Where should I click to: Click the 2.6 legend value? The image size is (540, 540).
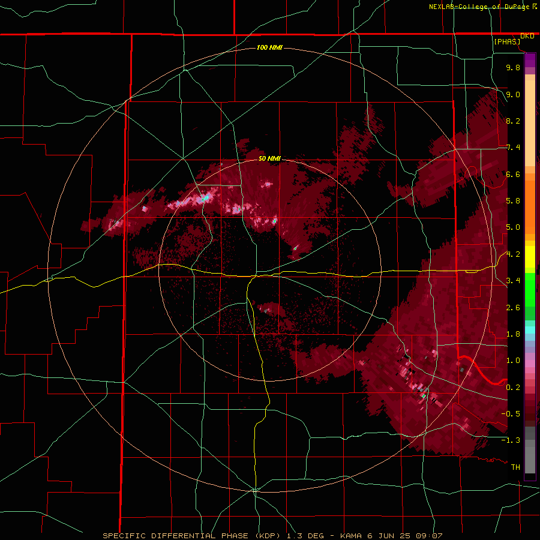pyautogui.click(x=513, y=308)
